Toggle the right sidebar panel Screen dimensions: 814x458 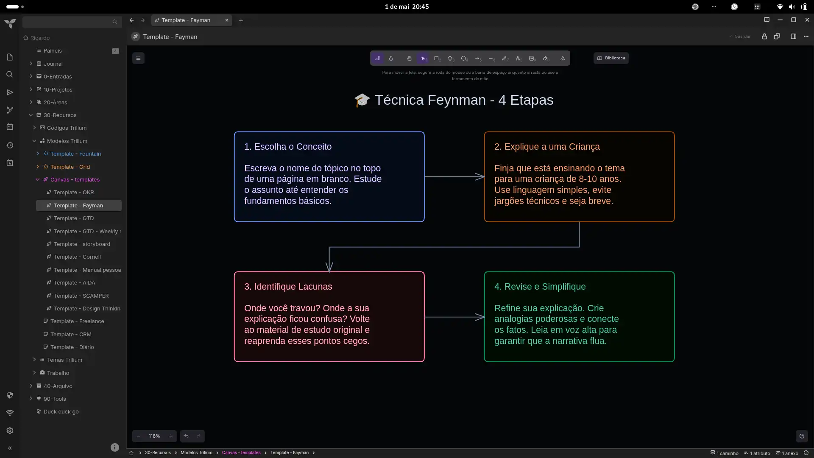pos(793,36)
